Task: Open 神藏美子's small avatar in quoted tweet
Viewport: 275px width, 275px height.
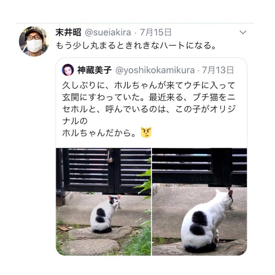Action: pyautogui.click(x=68, y=70)
